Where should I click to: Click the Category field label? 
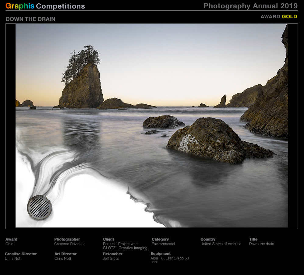click(x=160, y=239)
